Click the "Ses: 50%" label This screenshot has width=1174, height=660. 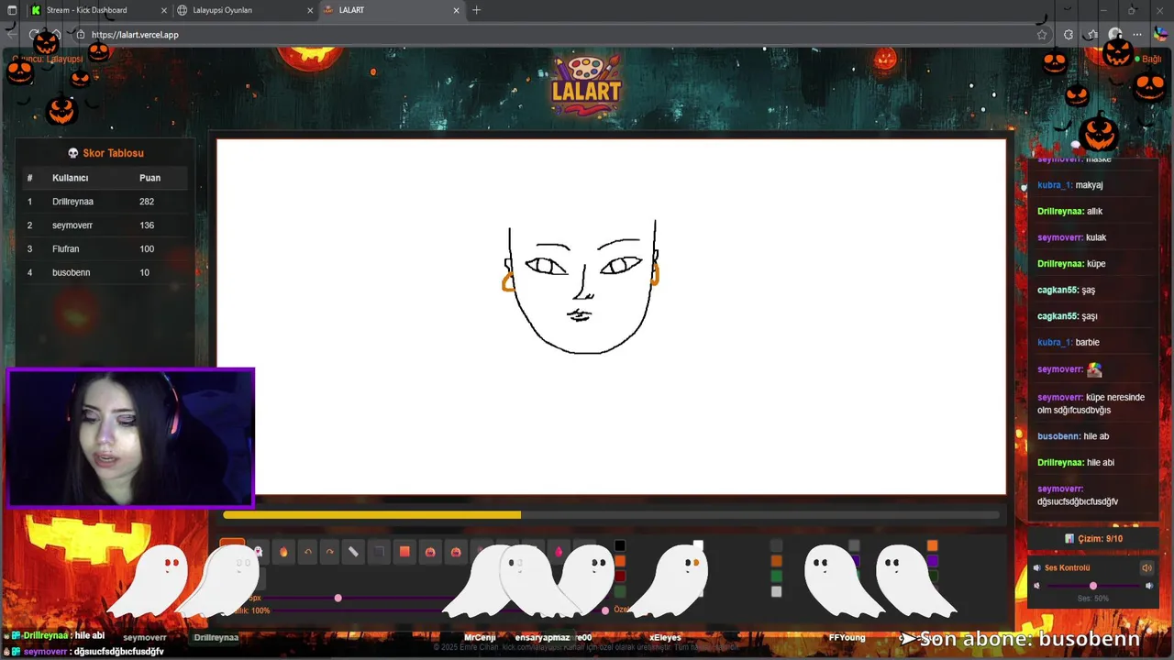pyautogui.click(x=1092, y=599)
